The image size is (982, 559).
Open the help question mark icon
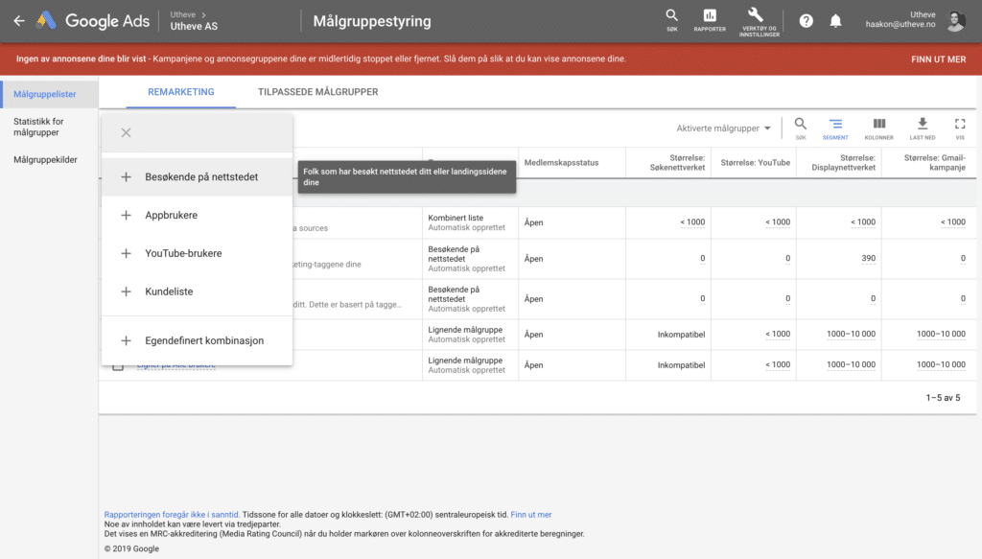pos(806,21)
